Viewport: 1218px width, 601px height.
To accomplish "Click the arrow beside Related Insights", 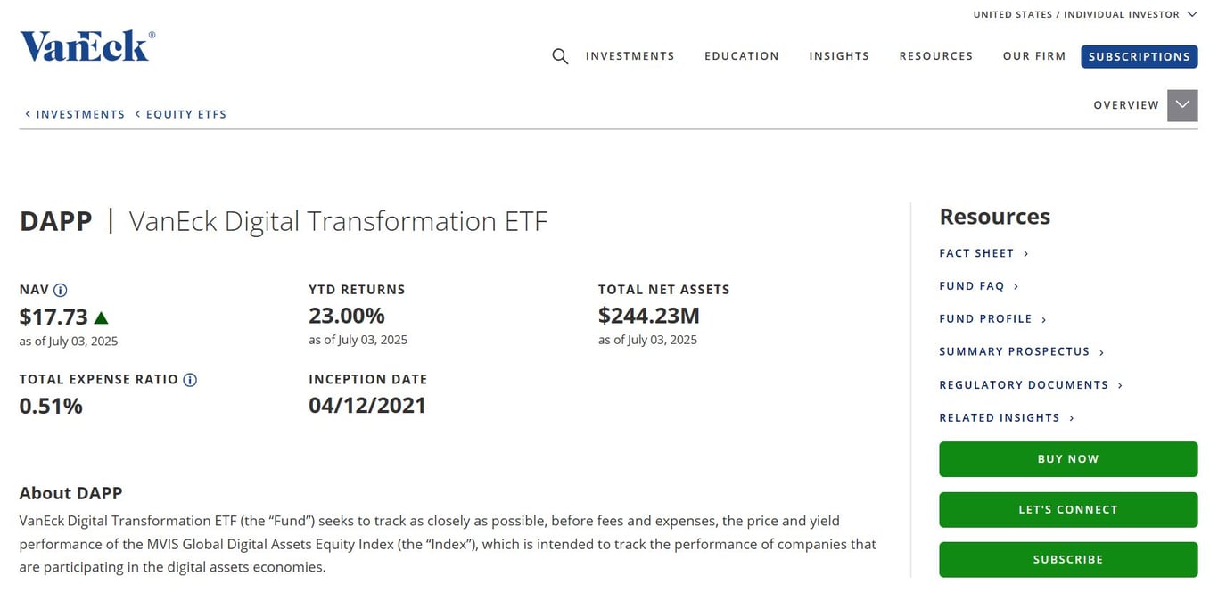I will (x=1072, y=417).
